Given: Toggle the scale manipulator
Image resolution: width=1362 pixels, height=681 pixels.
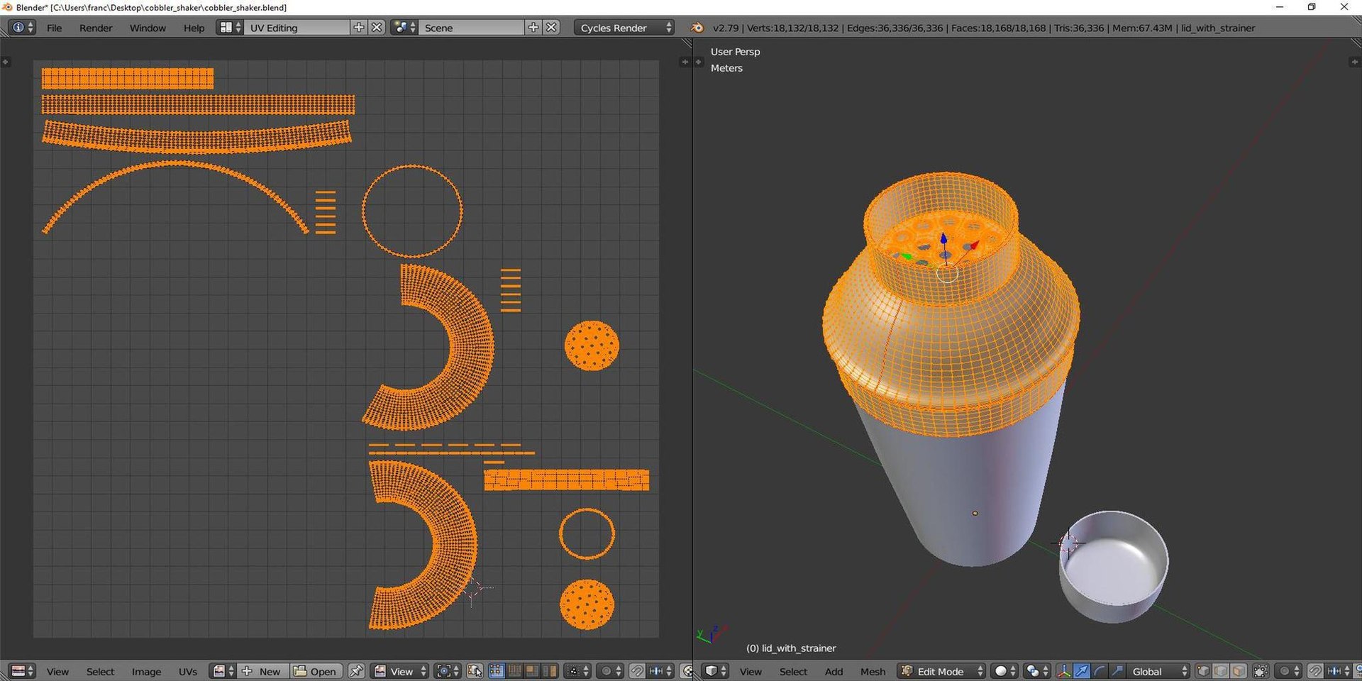Looking at the screenshot, I should (x=1117, y=671).
